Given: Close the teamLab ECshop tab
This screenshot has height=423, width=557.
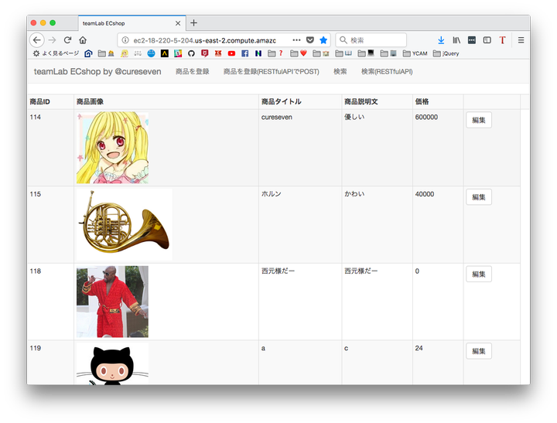Looking at the screenshot, I should click(x=178, y=23).
